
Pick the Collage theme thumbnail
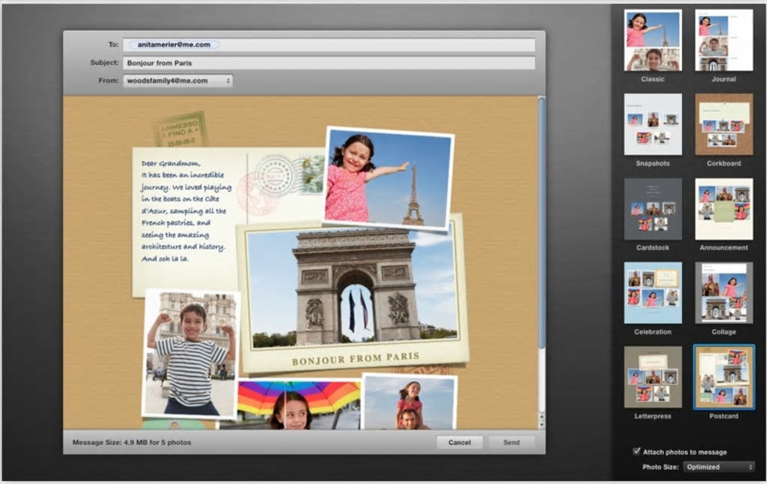click(x=723, y=293)
